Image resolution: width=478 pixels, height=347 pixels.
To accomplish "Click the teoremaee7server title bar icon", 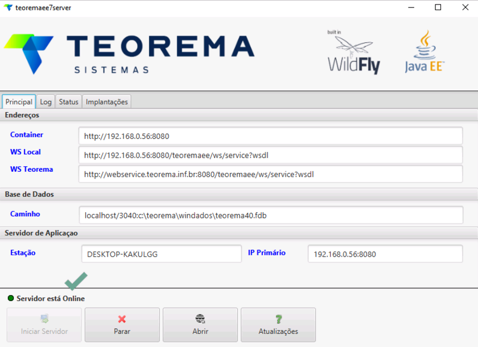I will pyautogui.click(x=8, y=7).
